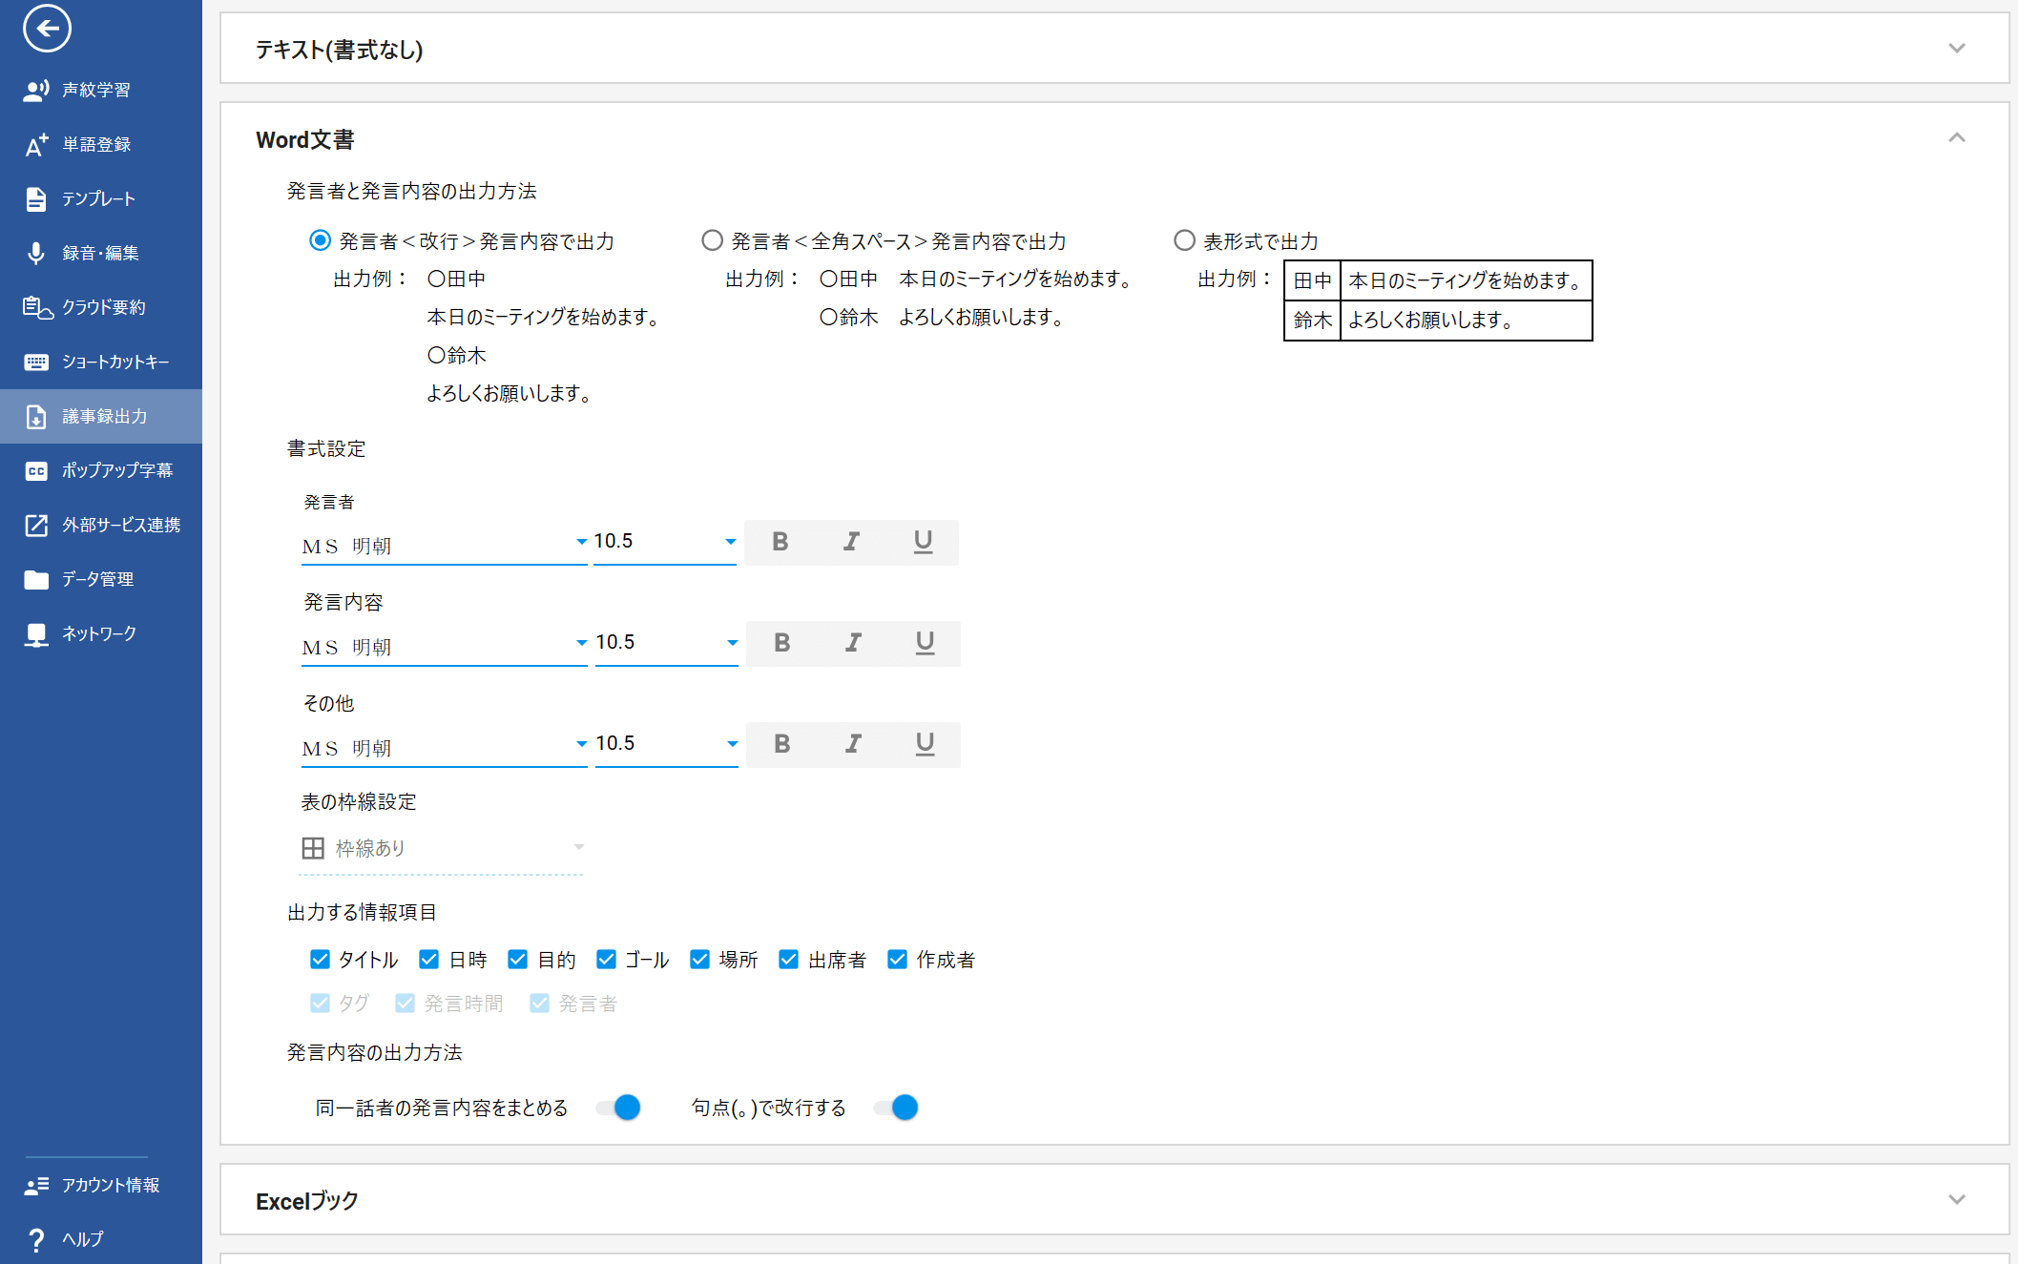Open 声紋学習 from the sidebar
The width and height of the screenshot is (2018, 1264).
click(x=95, y=90)
